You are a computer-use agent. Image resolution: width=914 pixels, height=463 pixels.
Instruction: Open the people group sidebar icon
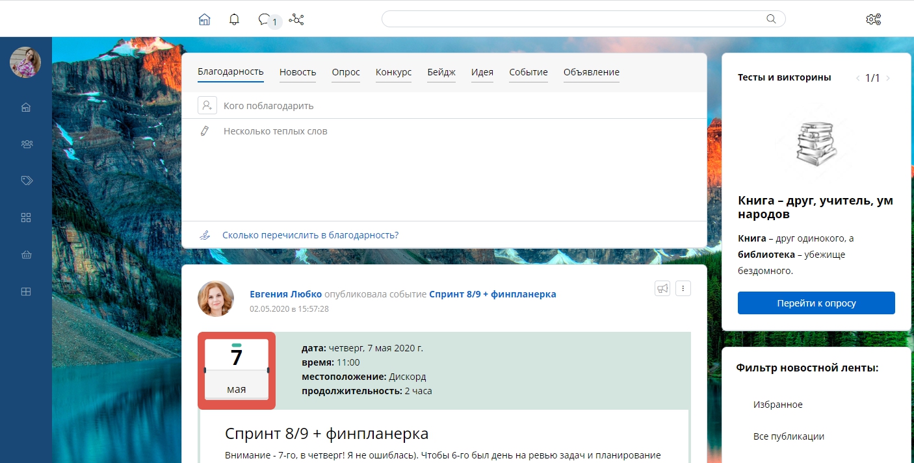[x=26, y=144]
